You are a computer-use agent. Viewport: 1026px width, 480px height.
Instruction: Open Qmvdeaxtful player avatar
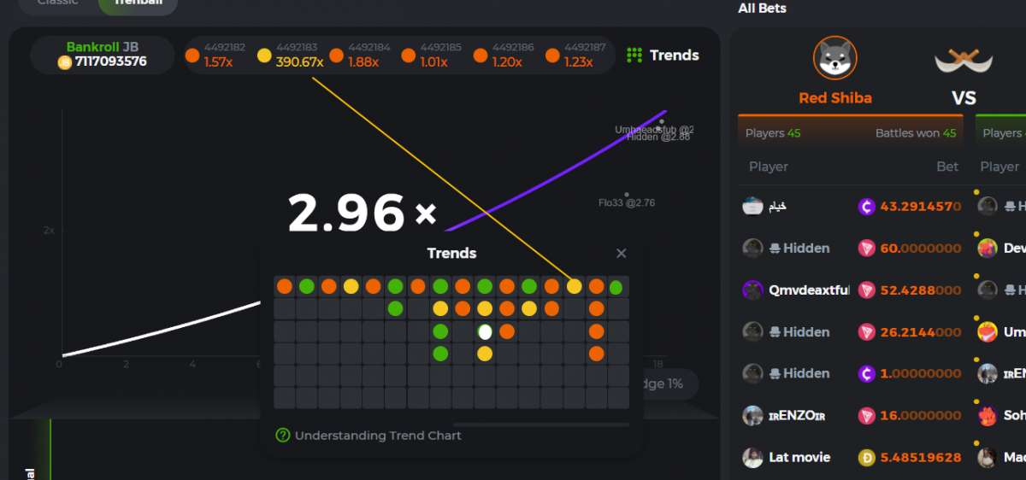click(752, 290)
